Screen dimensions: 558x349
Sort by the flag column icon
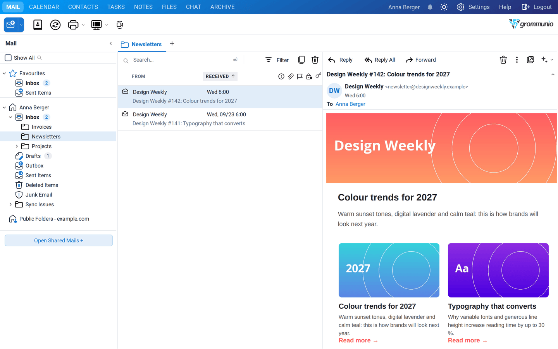tap(300, 76)
